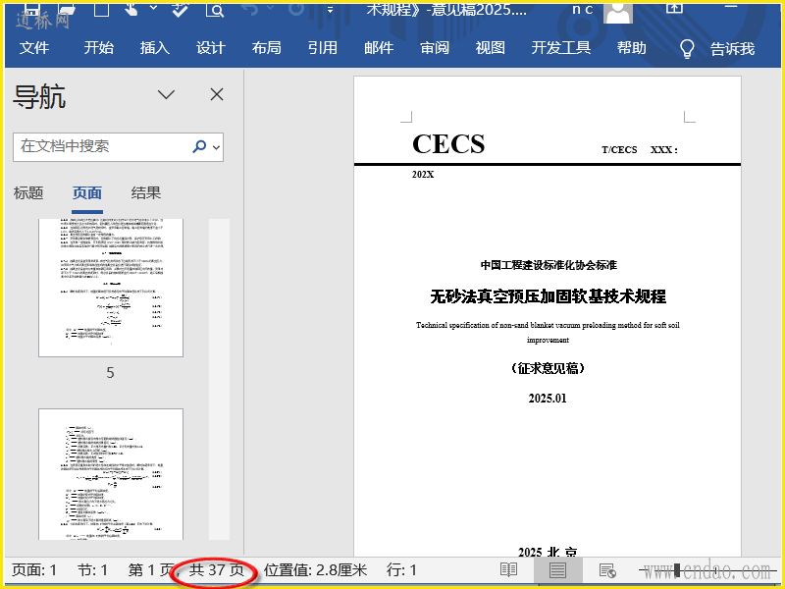This screenshot has width=785, height=589.
Task: Open the 文件 menu
Action: (x=34, y=48)
